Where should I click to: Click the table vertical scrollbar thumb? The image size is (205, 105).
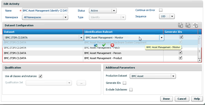(x=200, y=51)
